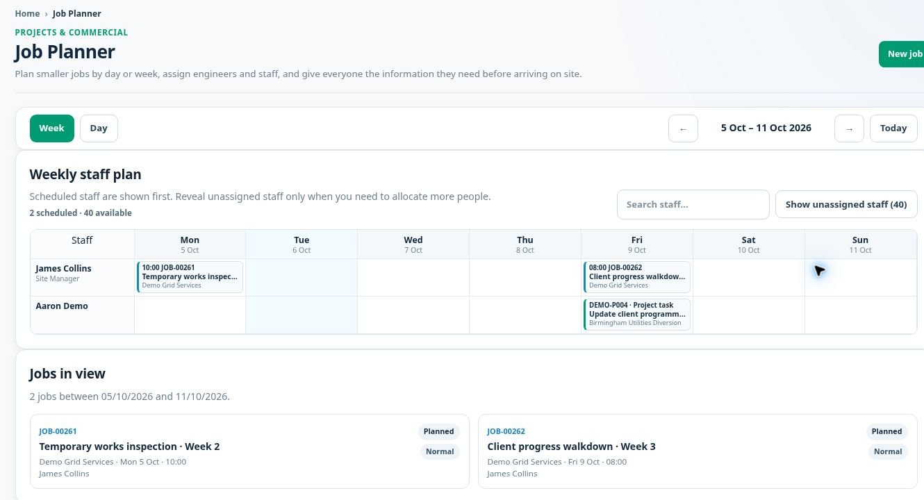924x500 pixels.
Task: Jump to Today
Action: click(893, 128)
